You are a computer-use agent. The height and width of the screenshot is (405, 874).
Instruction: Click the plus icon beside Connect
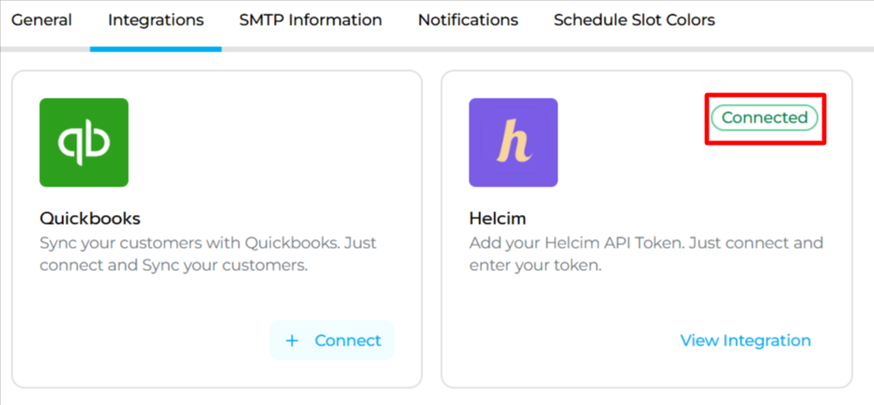click(293, 340)
